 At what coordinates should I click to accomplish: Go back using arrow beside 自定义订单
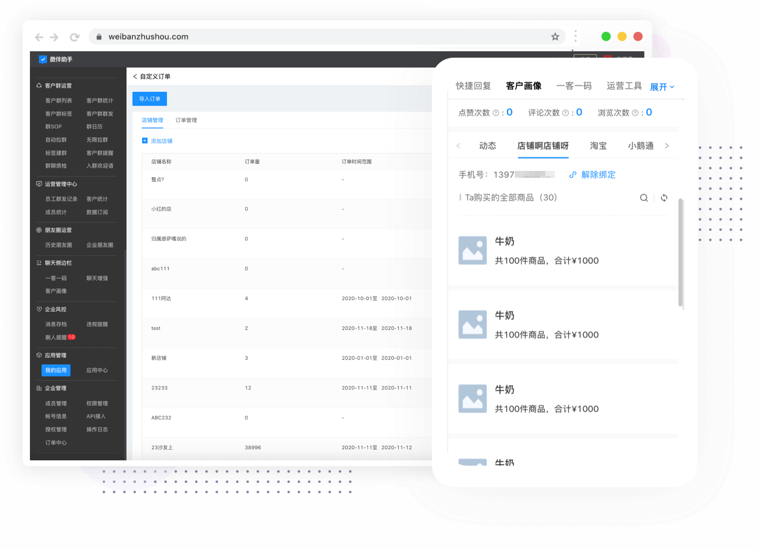pos(135,76)
